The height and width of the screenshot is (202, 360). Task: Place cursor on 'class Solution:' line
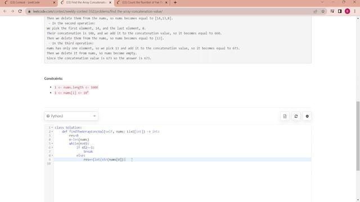(68, 127)
